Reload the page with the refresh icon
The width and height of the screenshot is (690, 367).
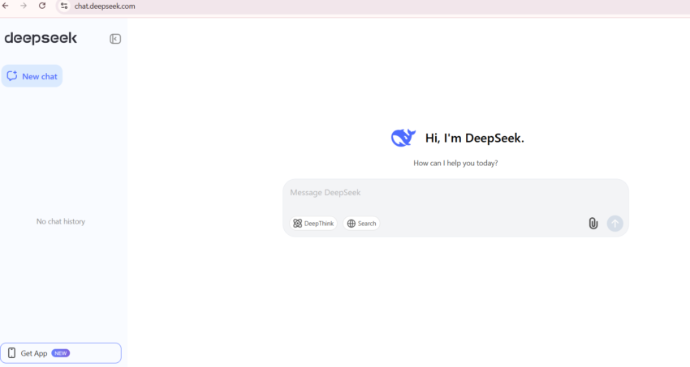41,6
